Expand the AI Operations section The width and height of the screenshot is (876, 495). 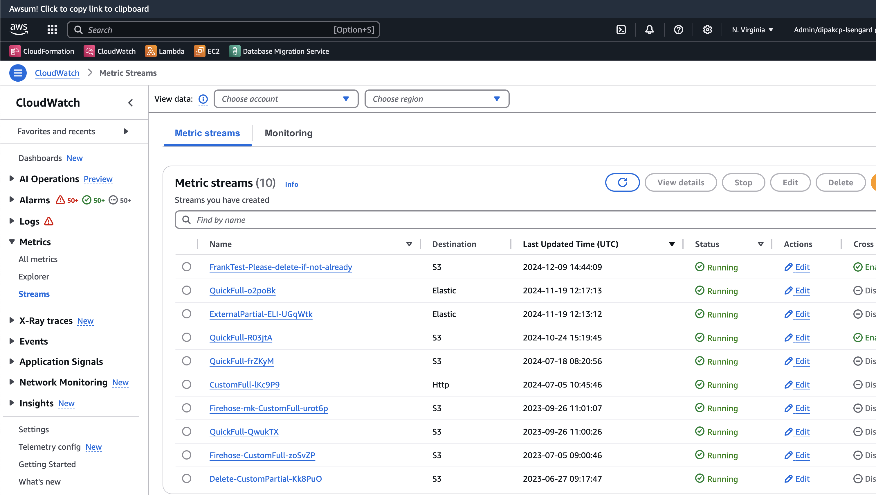tap(12, 178)
